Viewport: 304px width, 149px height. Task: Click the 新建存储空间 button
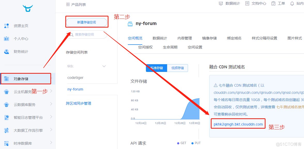87,22
